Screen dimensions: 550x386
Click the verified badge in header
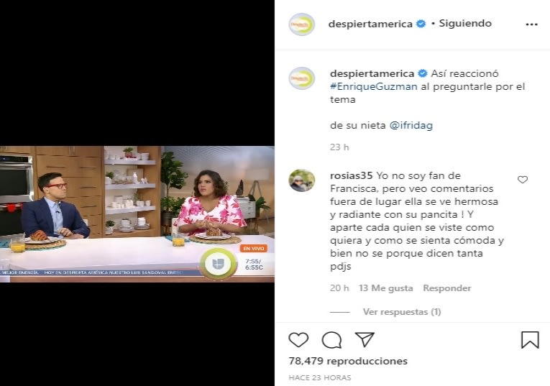[x=421, y=24]
